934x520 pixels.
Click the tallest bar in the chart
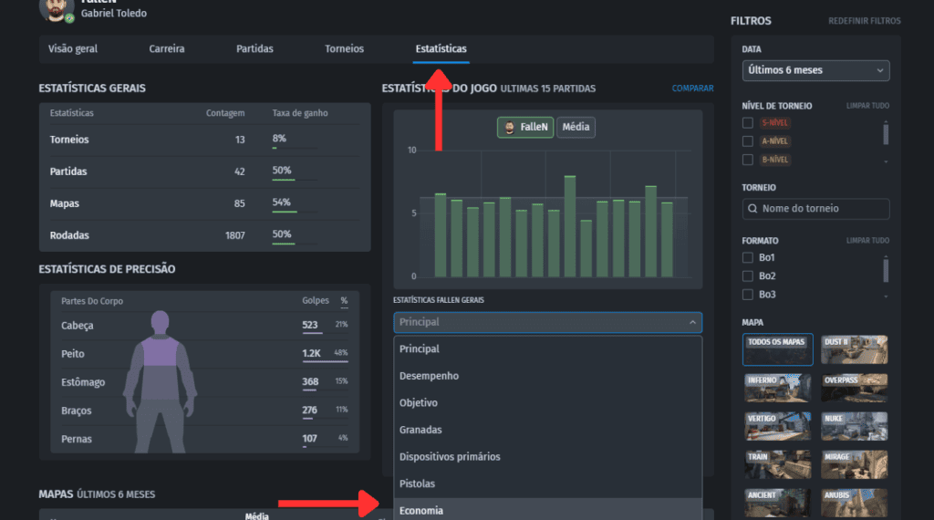tap(570, 226)
